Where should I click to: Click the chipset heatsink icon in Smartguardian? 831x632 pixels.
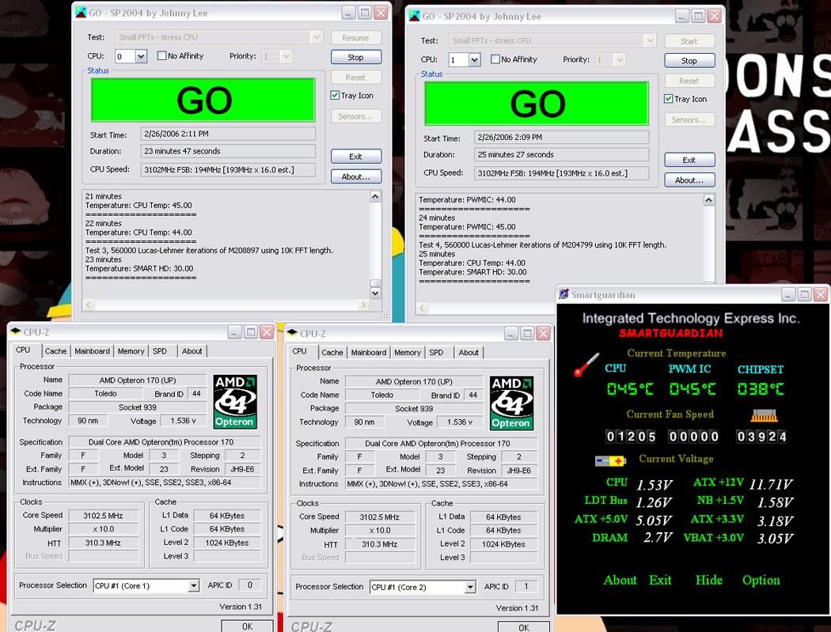764,416
